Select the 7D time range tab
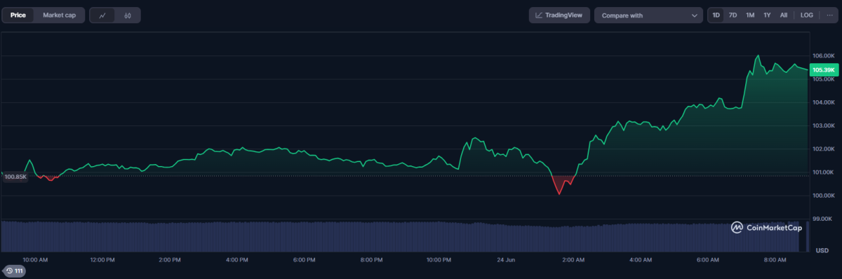Screen dimensions: 842x279 click(733, 15)
